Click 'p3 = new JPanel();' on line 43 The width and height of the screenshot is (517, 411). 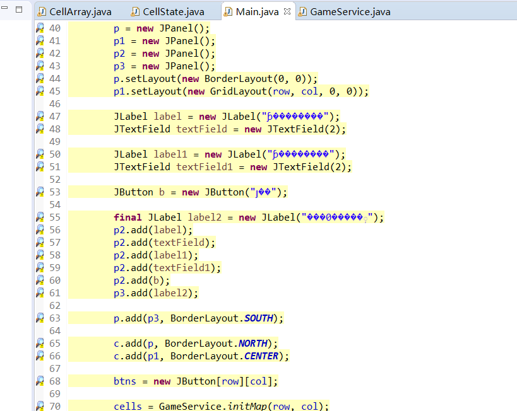[165, 66]
